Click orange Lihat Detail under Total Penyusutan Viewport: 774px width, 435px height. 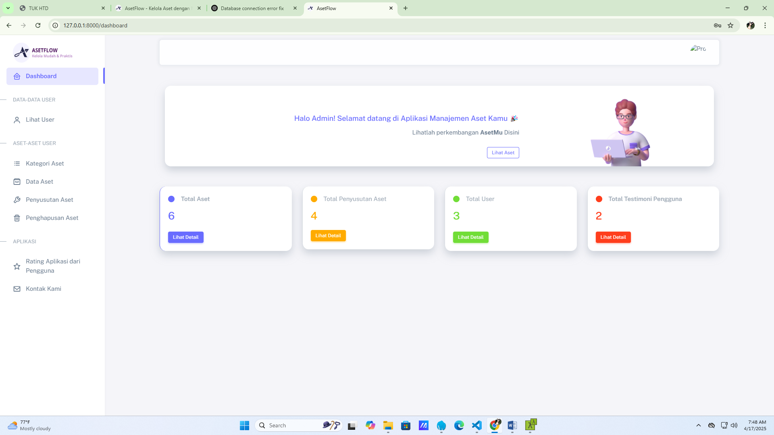click(x=328, y=236)
